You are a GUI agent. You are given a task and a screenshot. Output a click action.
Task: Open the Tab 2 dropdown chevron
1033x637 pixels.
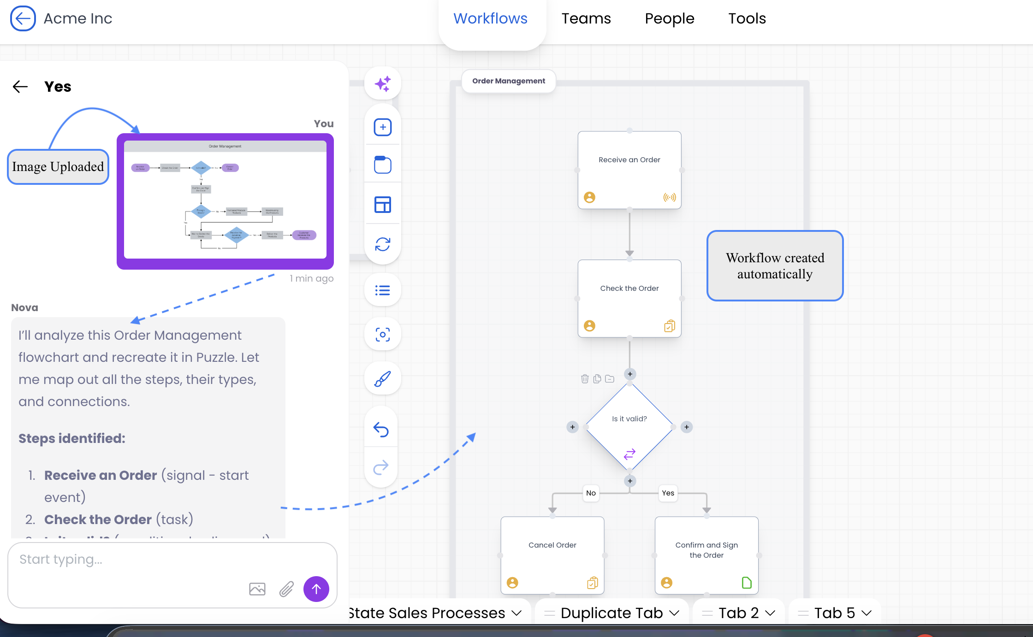tap(770, 613)
